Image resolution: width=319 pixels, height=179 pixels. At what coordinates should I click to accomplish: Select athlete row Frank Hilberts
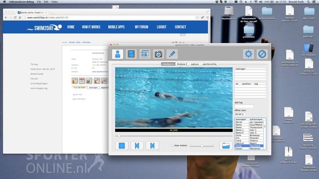249,141
